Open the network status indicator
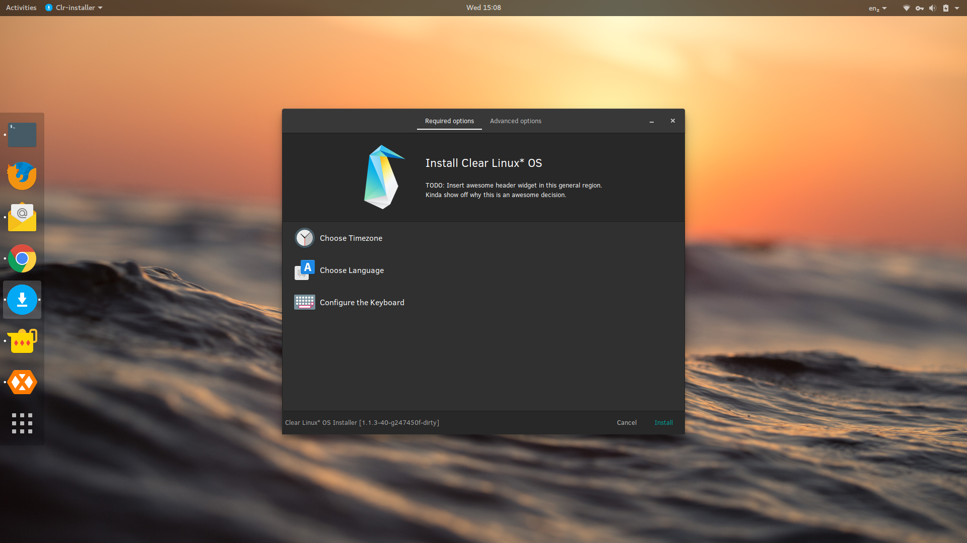 pos(906,8)
